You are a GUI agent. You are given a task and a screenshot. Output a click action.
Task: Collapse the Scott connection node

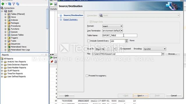[x=2, y=11]
